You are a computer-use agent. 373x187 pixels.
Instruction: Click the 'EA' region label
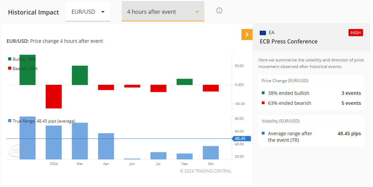(x=271, y=32)
